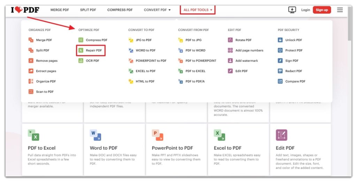The image size is (357, 182).
Task: Click the Split PDF icon in the dropdown list
Action: [x=31, y=50]
